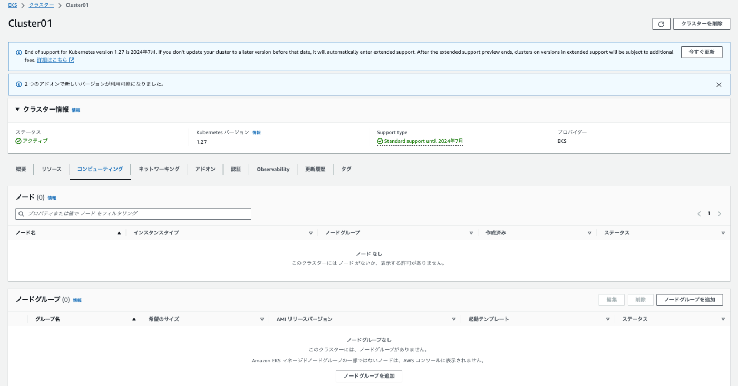
Task: Click page number 1 in node pagination
Action: (709, 214)
